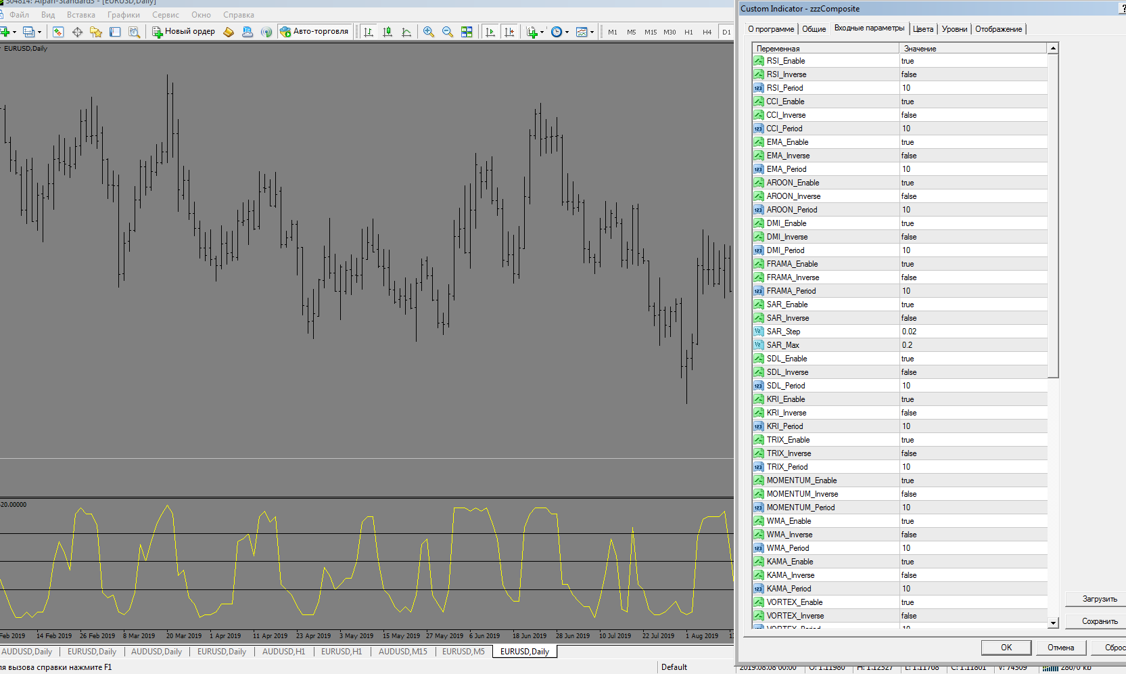Viewport: 1126px width, 674px height.
Task: Open the Market Watch window icon
Action: click(x=58, y=32)
